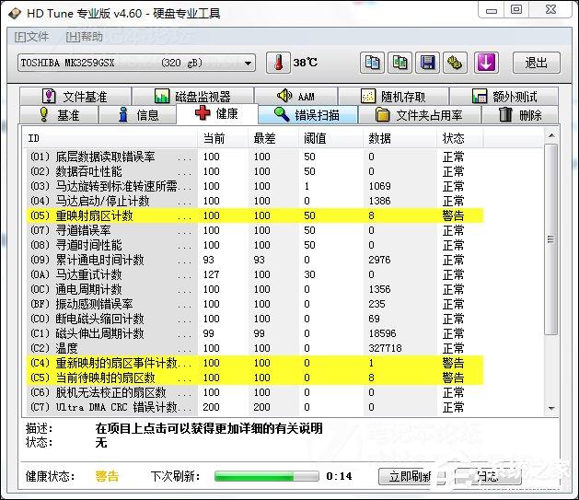
Task: Select the (C2) 温度 row
Action: coord(255,348)
